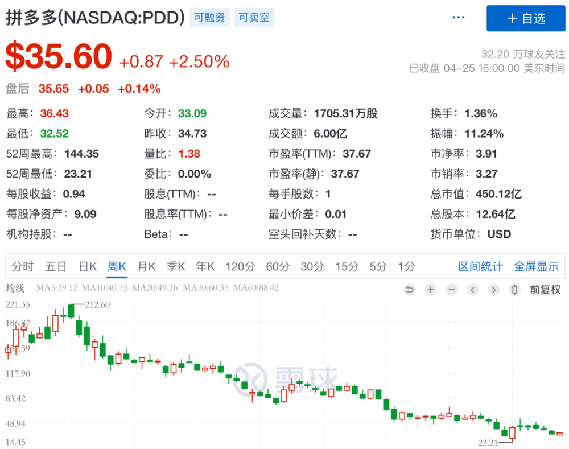Viewport: 569px width, 449px height.
Task: Toggle the 可融资 margin tag
Action: [209, 18]
